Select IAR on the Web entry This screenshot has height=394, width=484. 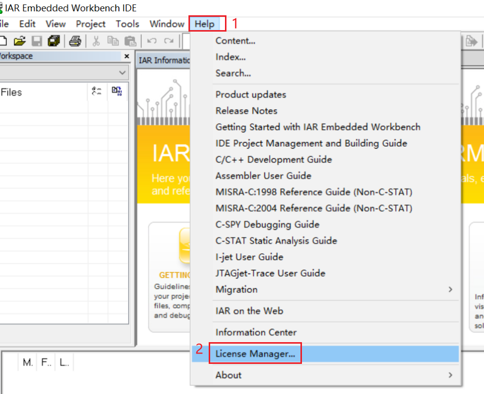325,311
